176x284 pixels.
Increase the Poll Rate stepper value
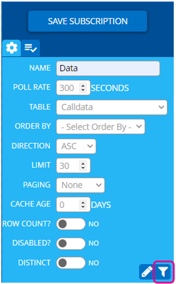[83, 86]
